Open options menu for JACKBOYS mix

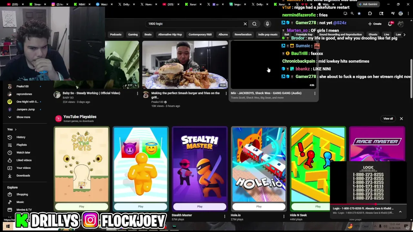[x=315, y=93]
